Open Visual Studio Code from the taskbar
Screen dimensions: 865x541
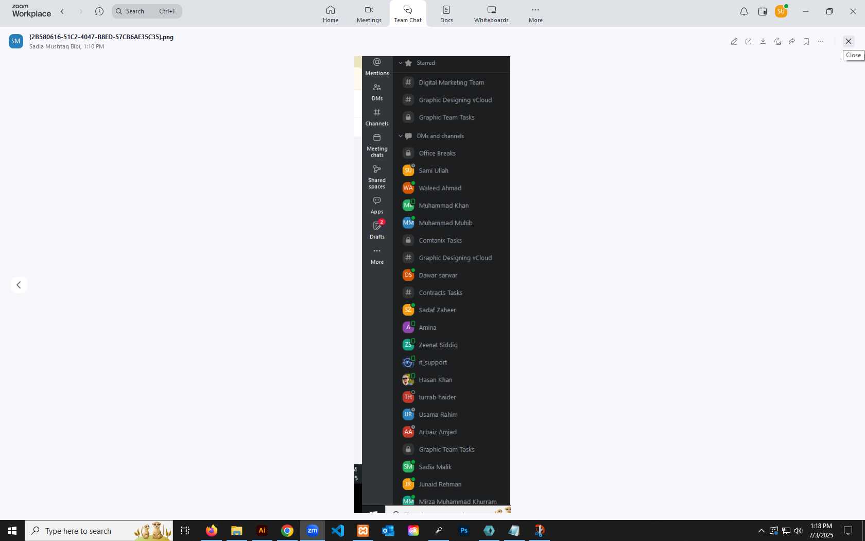pos(338,531)
